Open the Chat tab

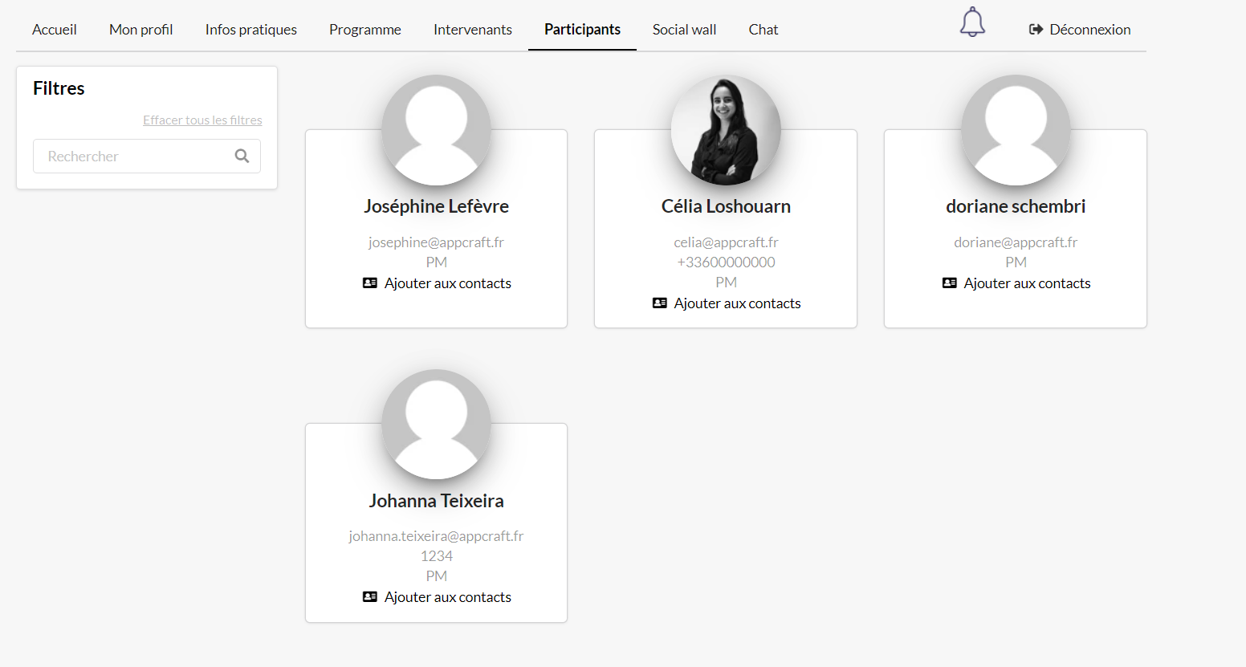[x=763, y=30]
